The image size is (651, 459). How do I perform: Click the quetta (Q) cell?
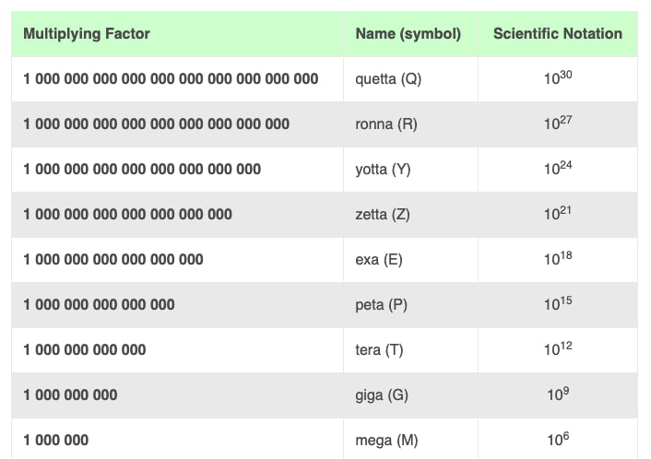point(388,79)
